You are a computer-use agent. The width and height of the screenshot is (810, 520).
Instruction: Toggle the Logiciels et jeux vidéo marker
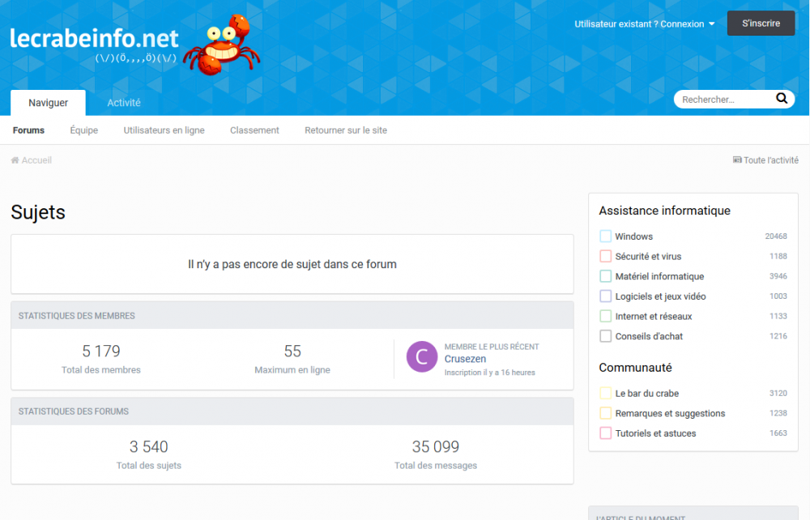[604, 296]
